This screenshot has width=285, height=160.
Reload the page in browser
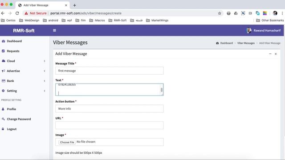[17, 13]
